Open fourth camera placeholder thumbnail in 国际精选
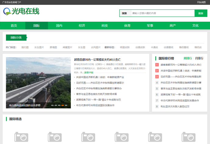Image resolution: width=210 pixels, height=144 pixels. tap(122, 138)
